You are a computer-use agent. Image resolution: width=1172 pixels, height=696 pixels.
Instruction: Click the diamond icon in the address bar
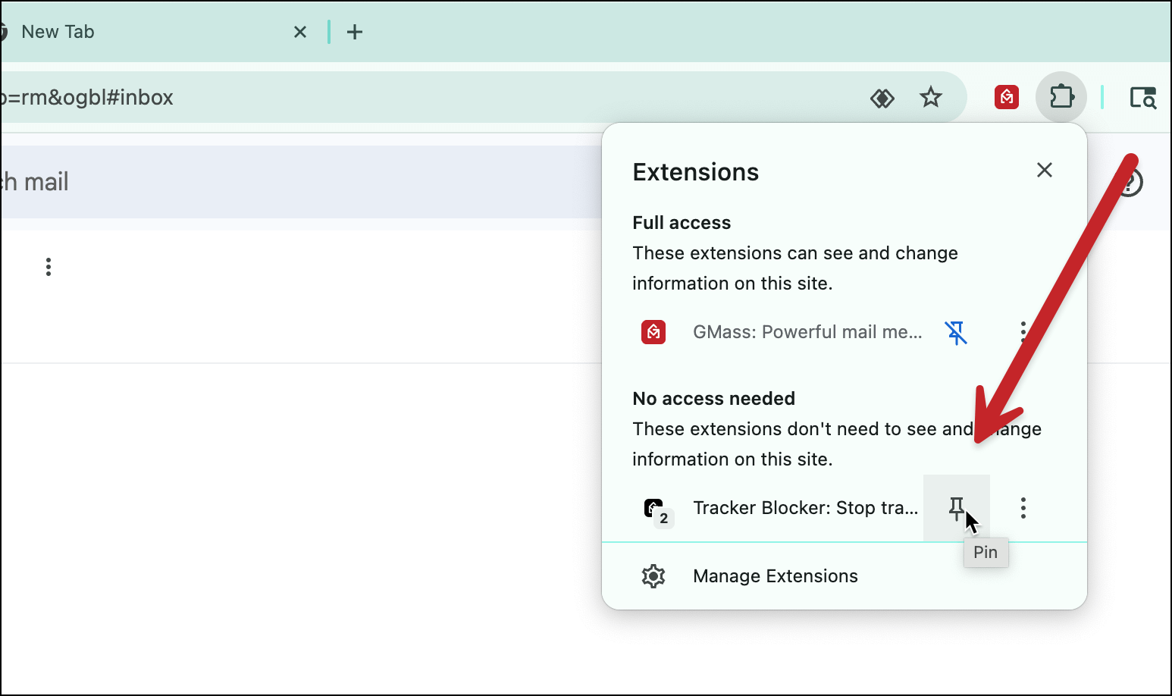pyautogui.click(x=882, y=98)
